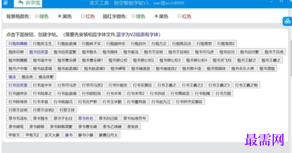Click the 隶书韩敏简繁 button
The height and width of the screenshot is (153, 292).
pyautogui.click(x=61, y=126)
